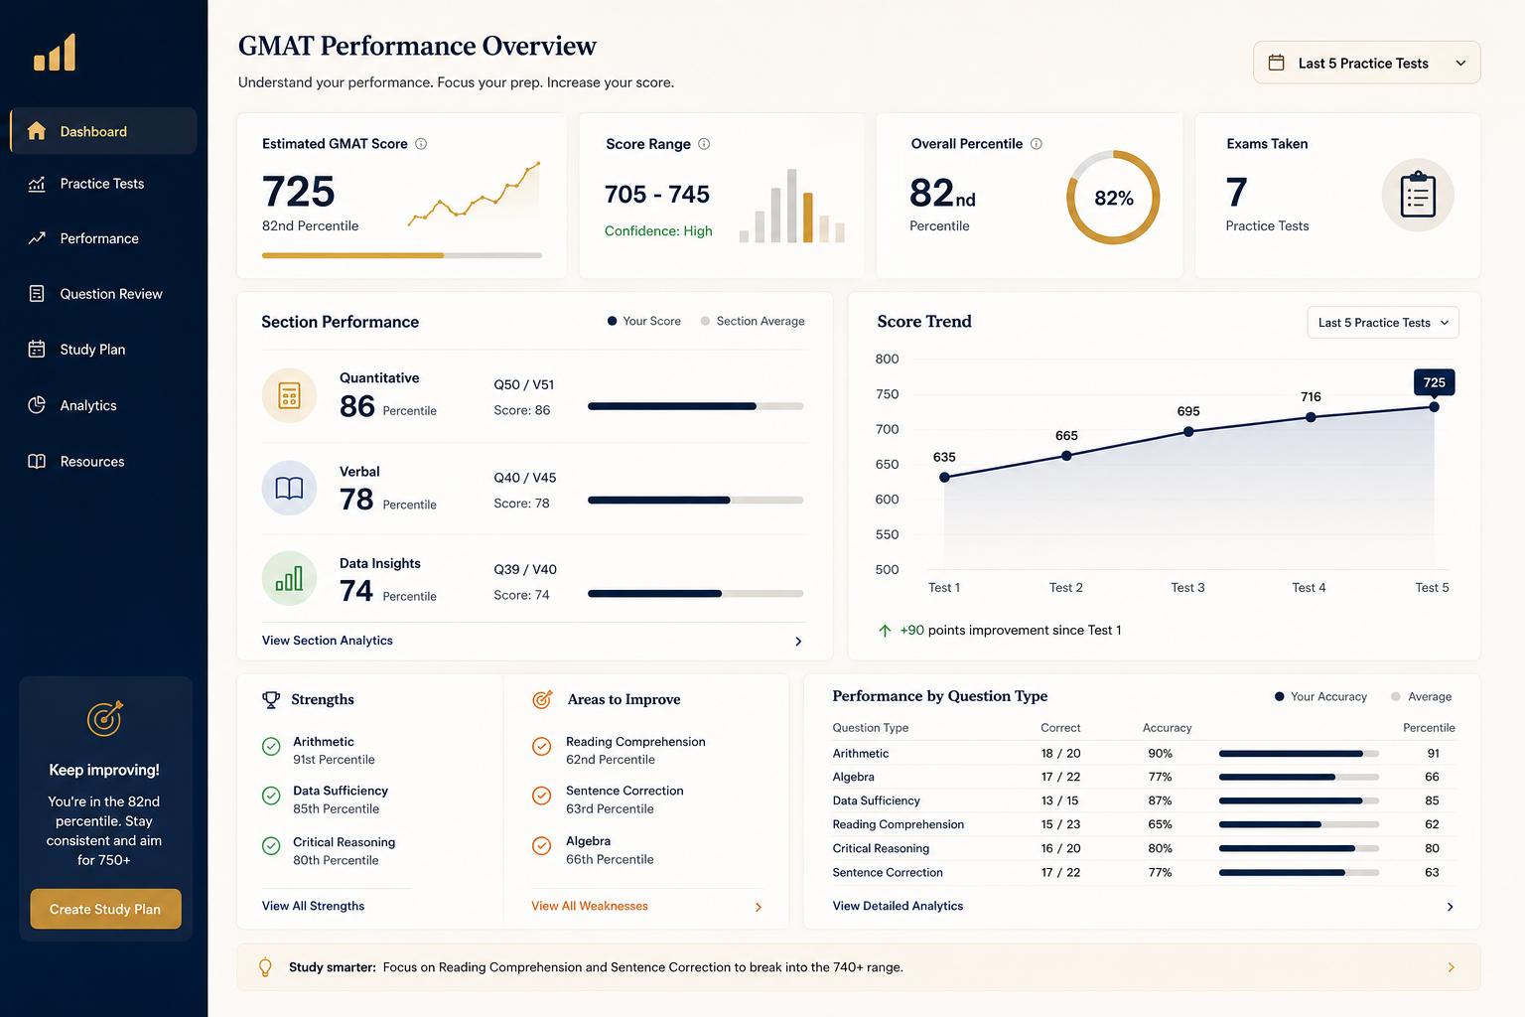Click the 635 data point for Test 1
The height and width of the screenshot is (1017, 1525).
click(x=944, y=478)
